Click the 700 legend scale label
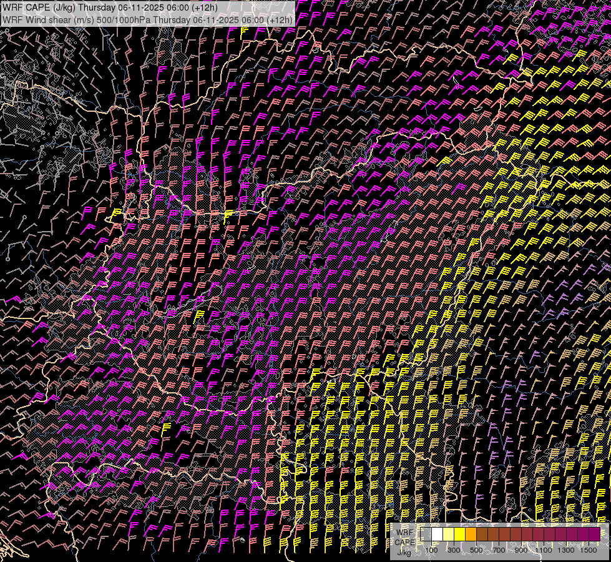 click(x=499, y=550)
